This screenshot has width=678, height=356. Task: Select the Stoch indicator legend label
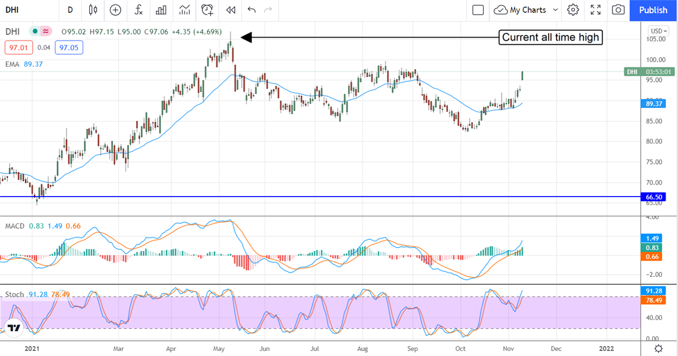point(15,294)
